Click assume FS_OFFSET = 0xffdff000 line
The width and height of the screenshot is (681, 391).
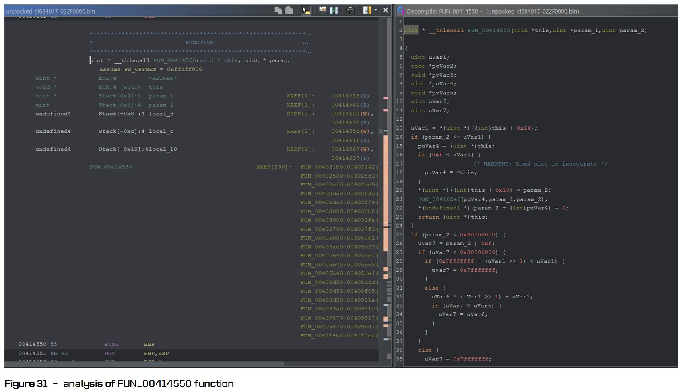(x=151, y=69)
